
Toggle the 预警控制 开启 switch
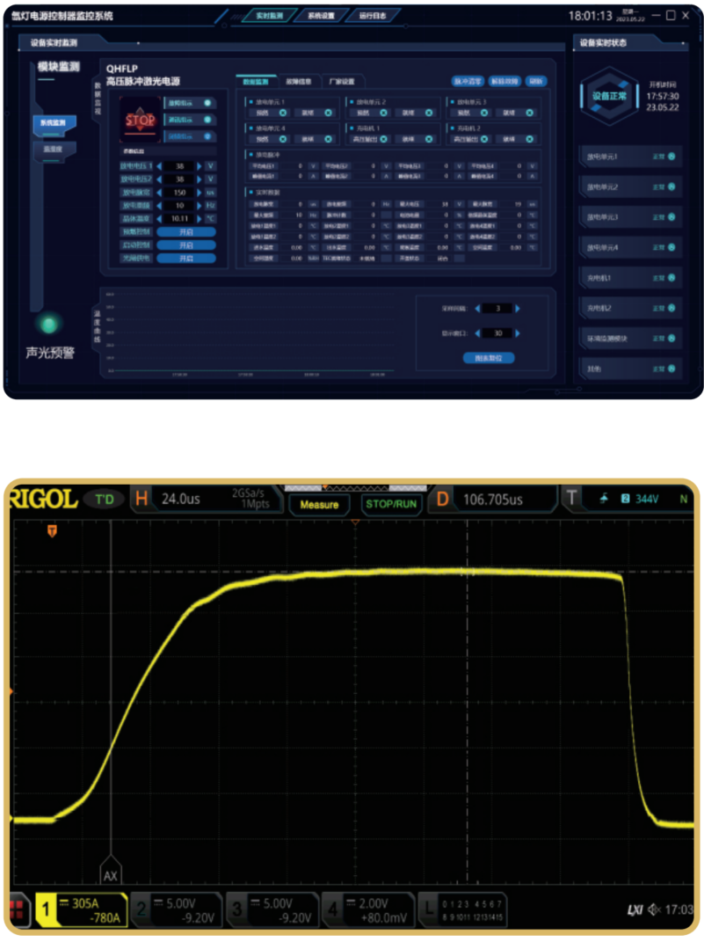tap(185, 232)
